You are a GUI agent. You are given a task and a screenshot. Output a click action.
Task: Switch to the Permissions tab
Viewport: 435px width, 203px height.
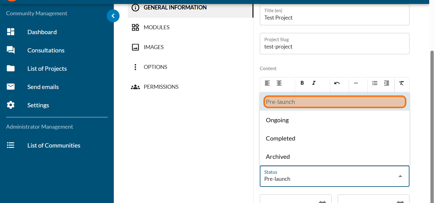click(161, 87)
